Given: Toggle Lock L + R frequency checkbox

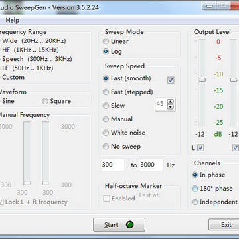Looking at the screenshot, I should [x=1, y=202].
